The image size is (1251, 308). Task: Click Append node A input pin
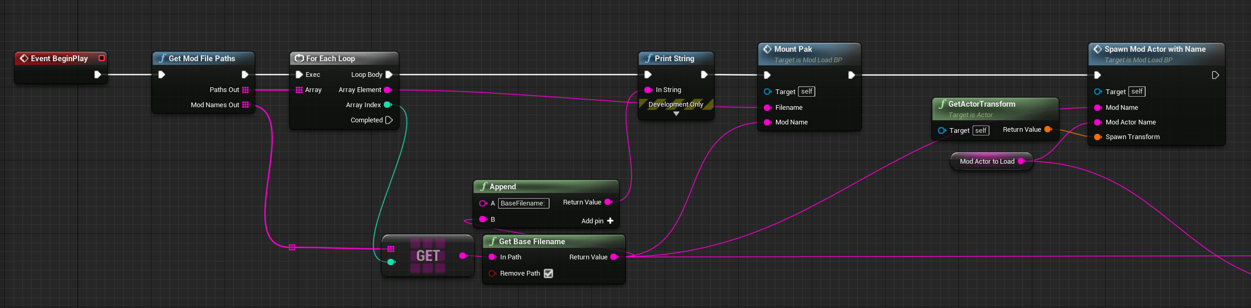point(483,203)
